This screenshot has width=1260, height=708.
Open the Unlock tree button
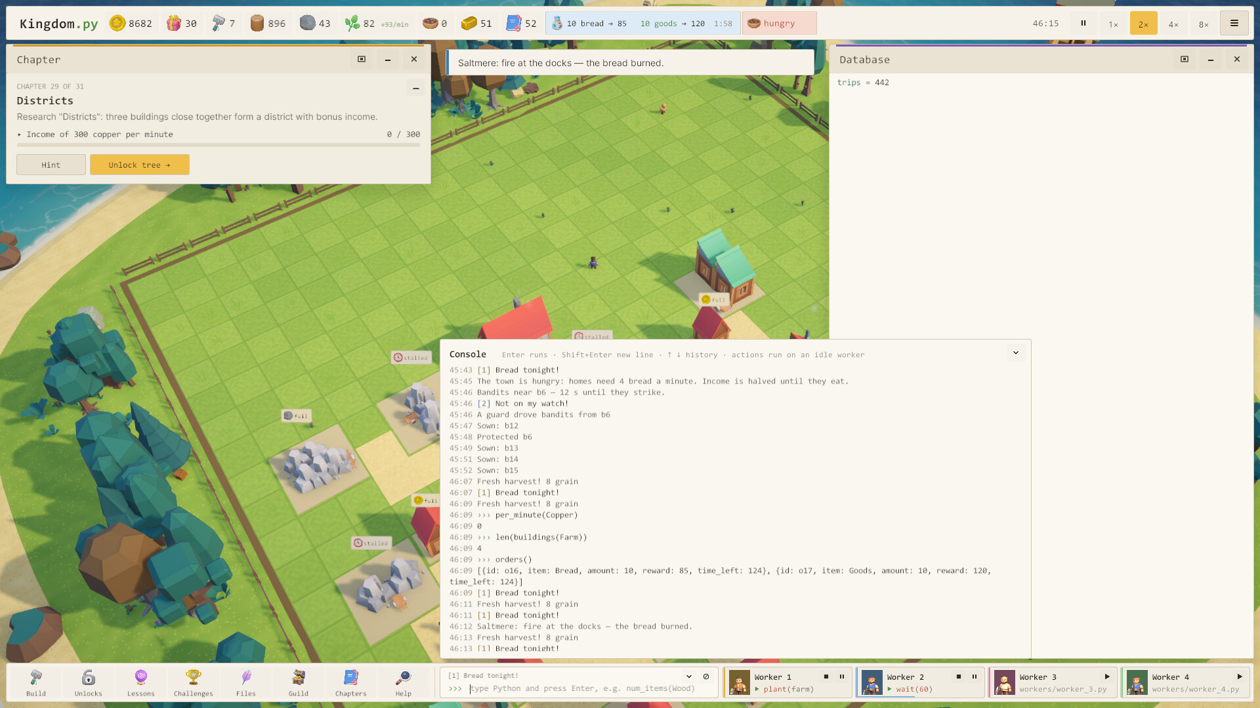tap(140, 165)
